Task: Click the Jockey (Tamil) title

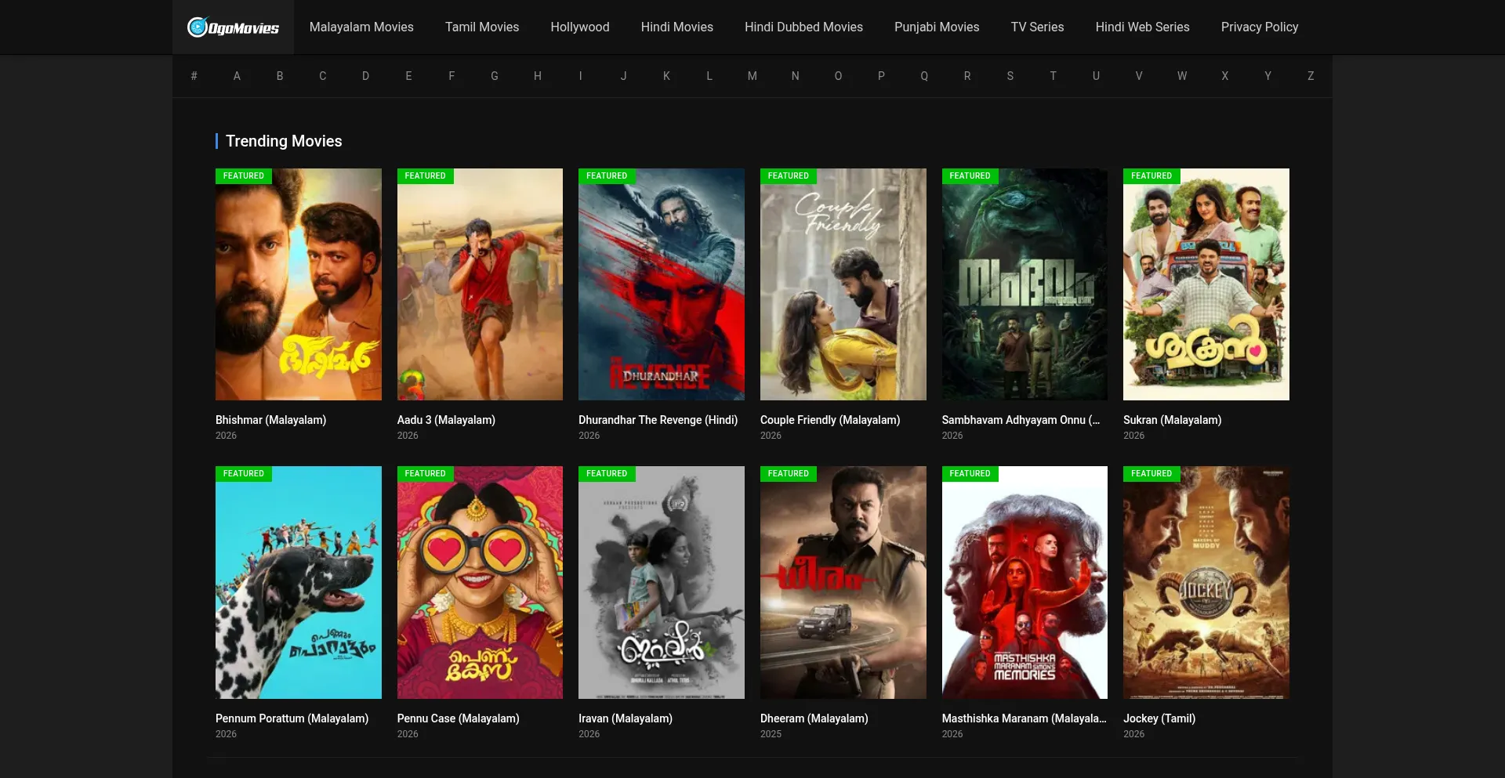Action: click(x=1159, y=718)
